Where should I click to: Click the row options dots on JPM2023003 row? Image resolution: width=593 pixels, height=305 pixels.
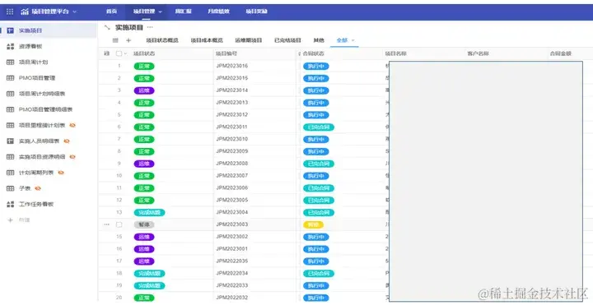click(106, 224)
